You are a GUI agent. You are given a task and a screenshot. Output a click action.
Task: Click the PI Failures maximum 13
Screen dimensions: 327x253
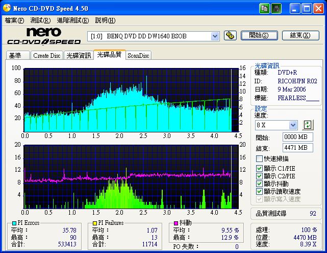click(x=155, y=238)
